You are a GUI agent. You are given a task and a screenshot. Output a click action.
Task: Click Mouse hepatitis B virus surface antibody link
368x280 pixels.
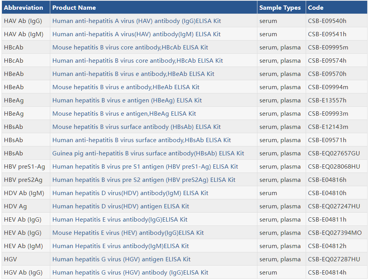136,127
